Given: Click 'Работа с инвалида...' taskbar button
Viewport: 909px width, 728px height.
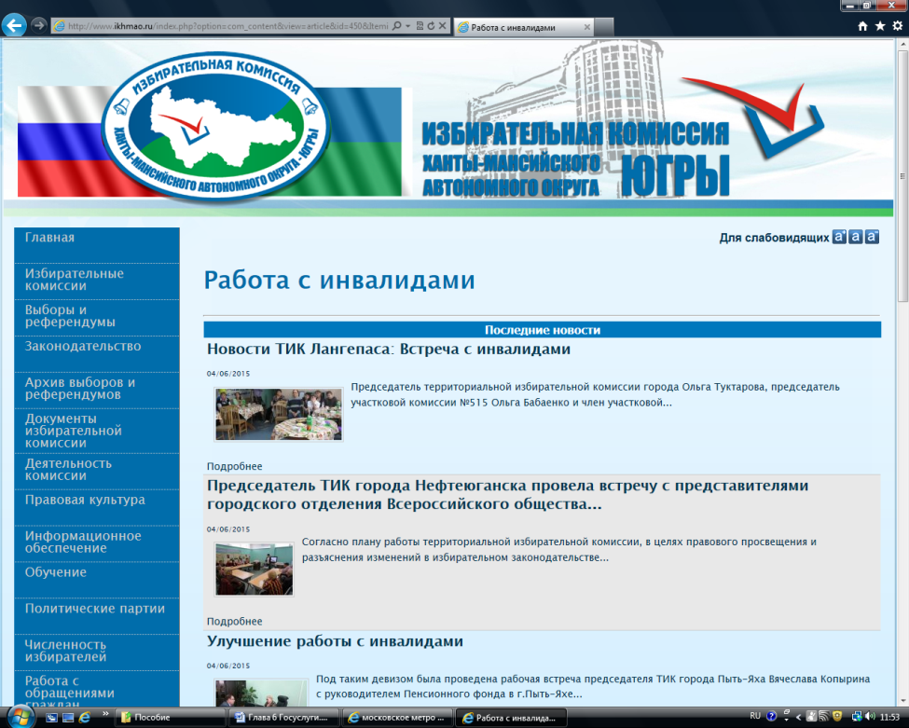Looking at the screenshot, I should [x=510, y=718].
